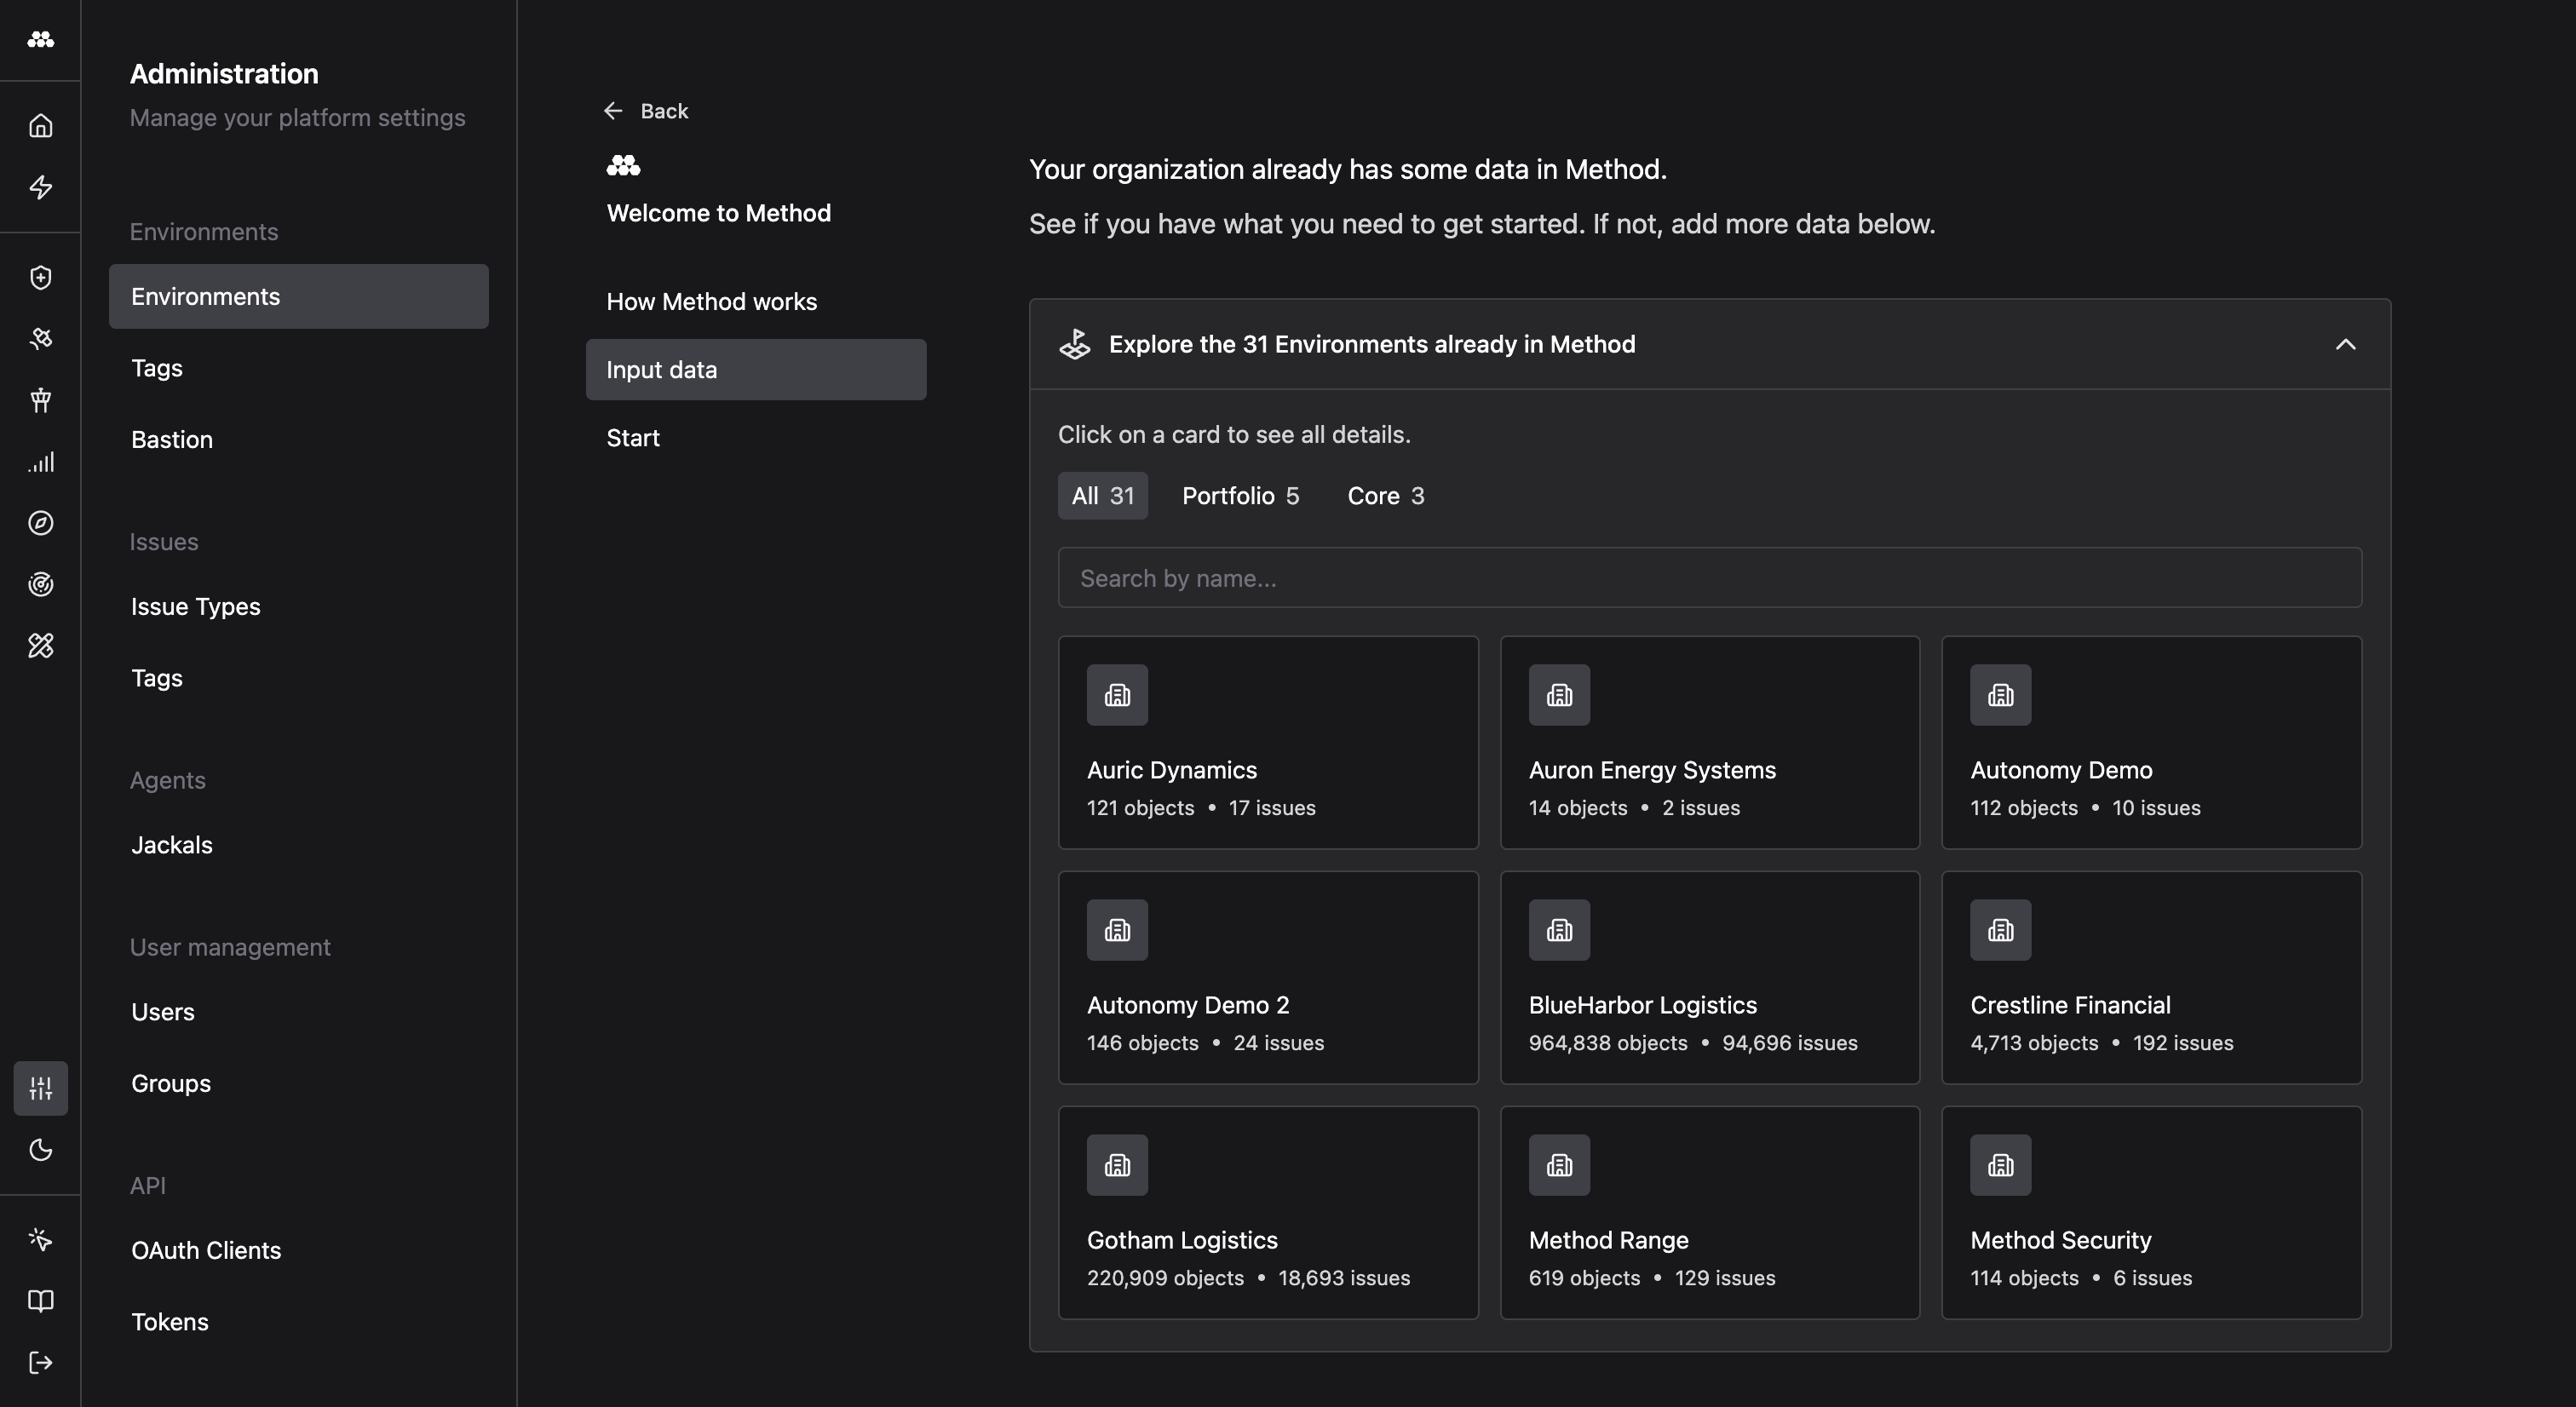This screenshot has height=1407, width=2576.
Task: Open the shield plus icon
Action: coord(40,277)
